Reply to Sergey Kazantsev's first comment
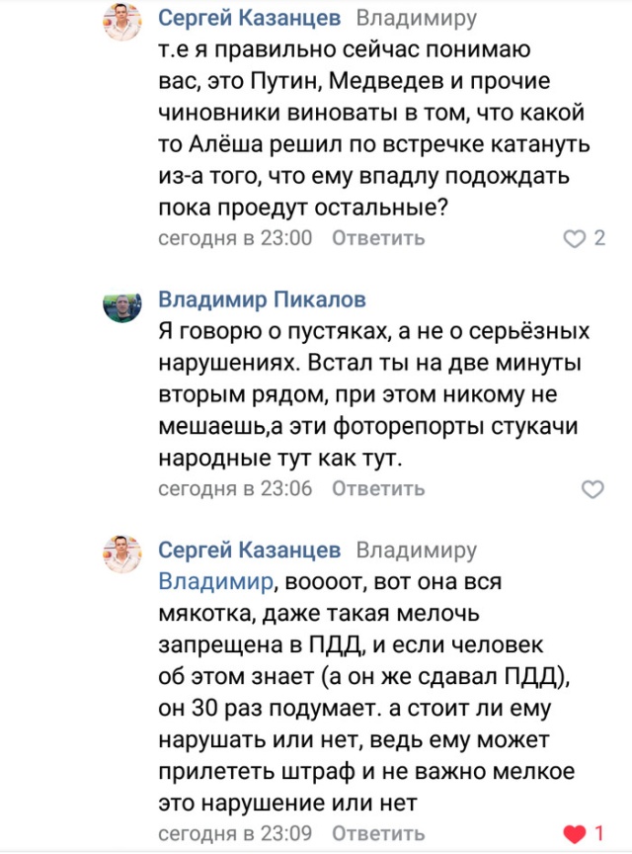 pos(378,237)
